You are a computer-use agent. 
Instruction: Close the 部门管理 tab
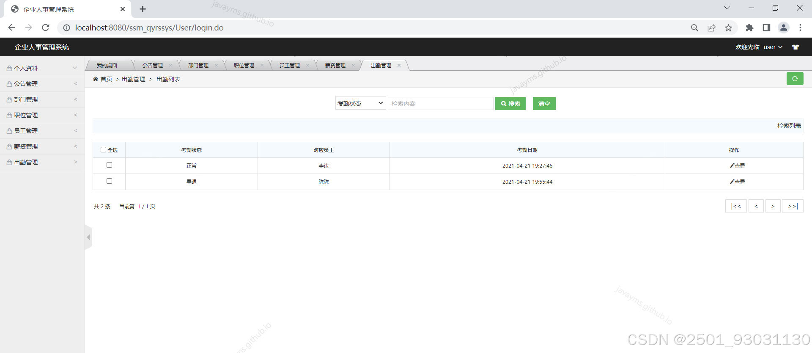click(x=216, y=65)
